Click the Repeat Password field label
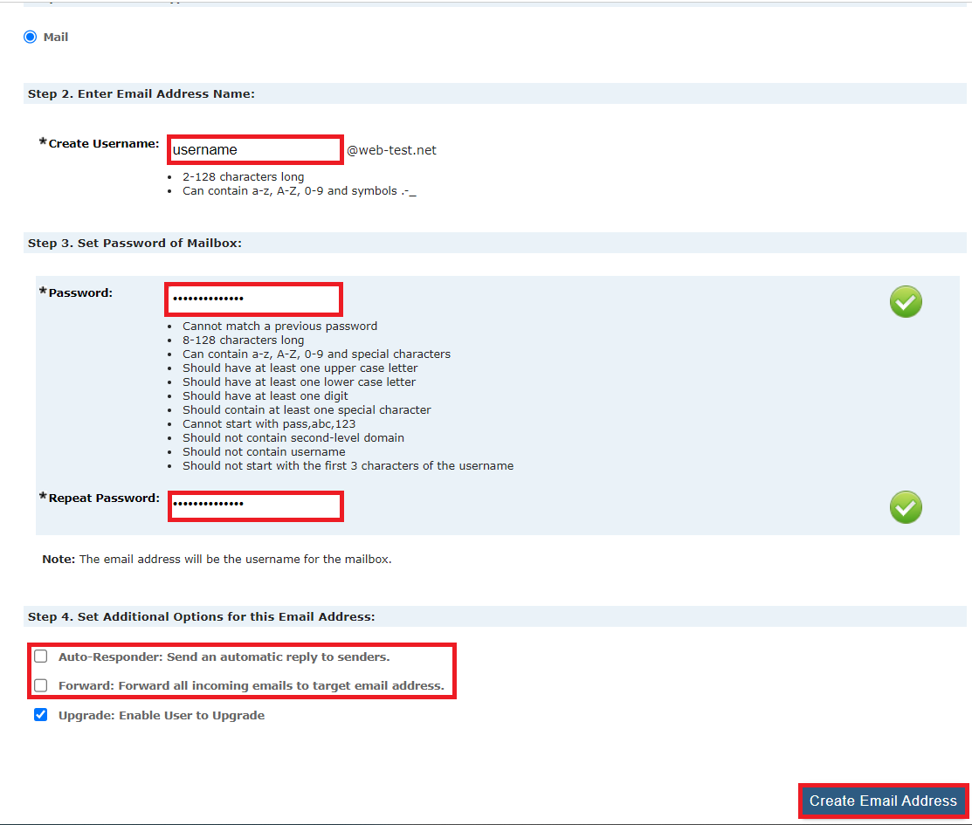Viewport: 972px width, 825px height. click(102, 498)
